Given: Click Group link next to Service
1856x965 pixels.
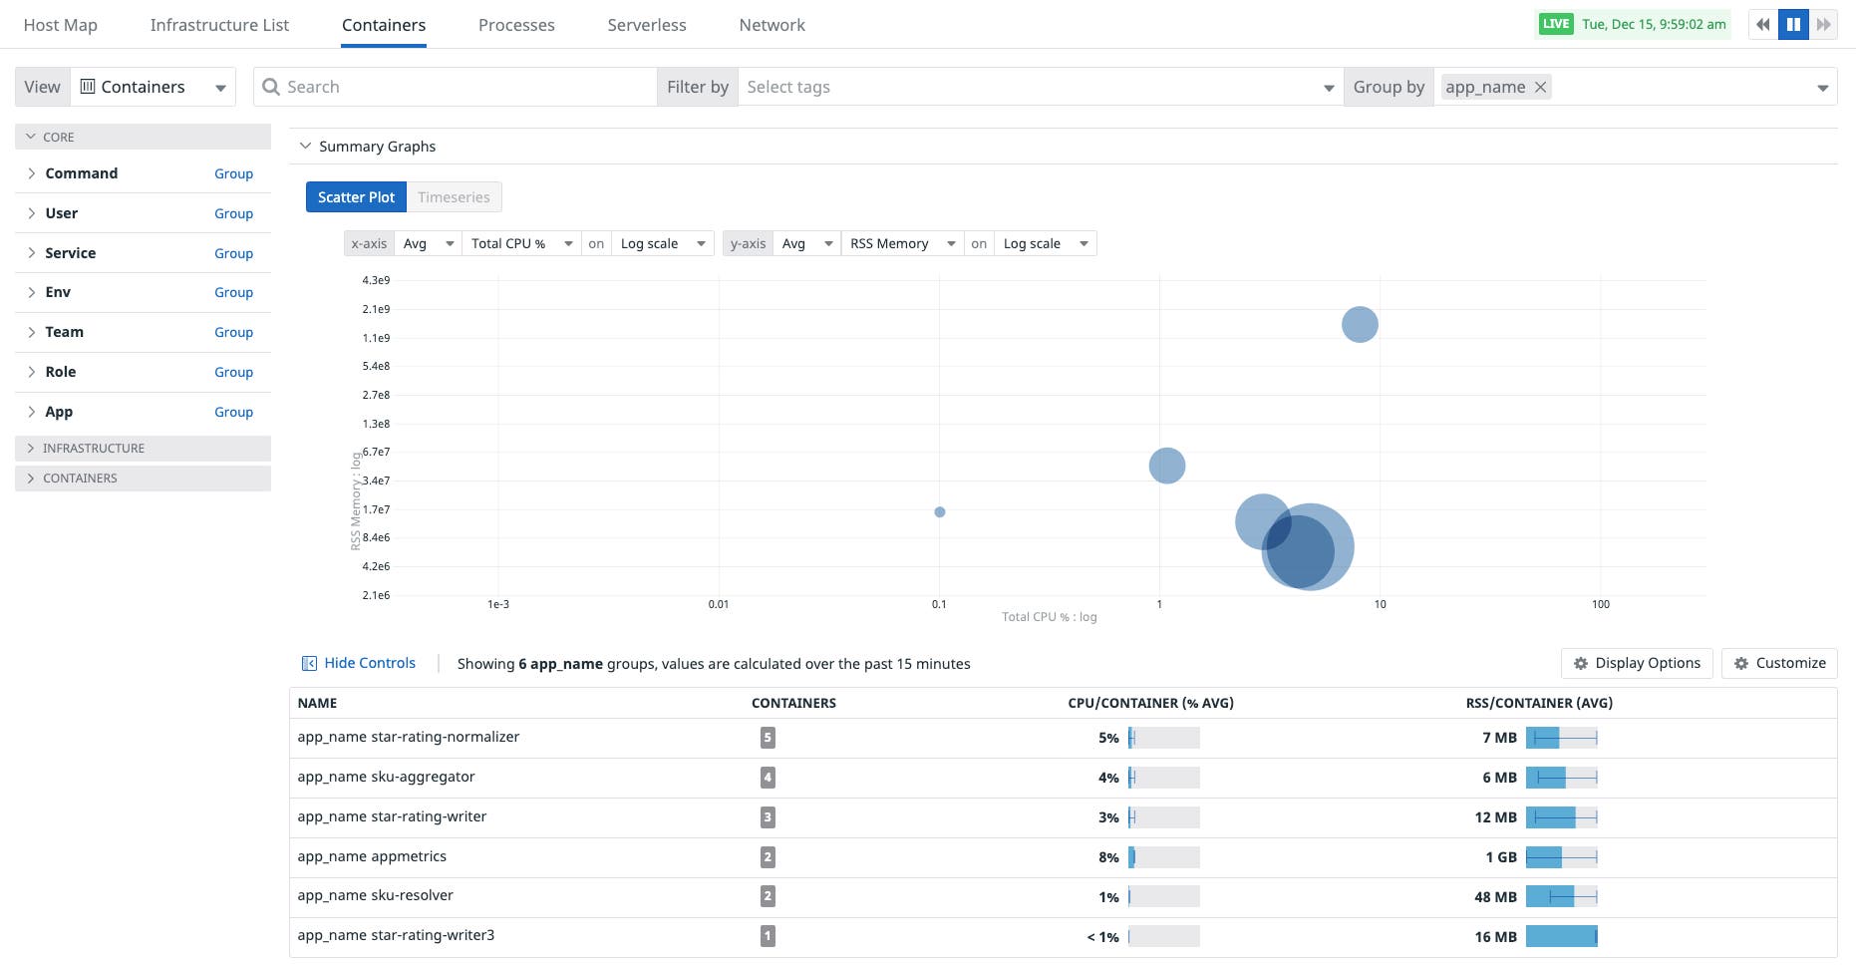Looking at the screenshot, I should pos(233,253).
